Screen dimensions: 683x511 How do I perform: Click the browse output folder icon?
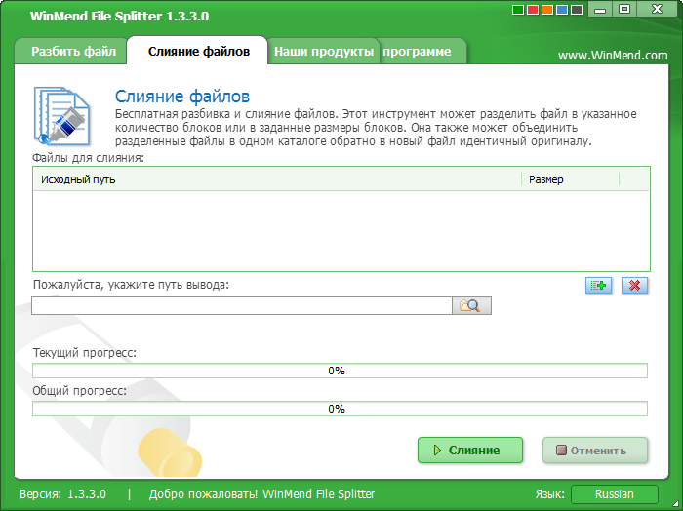click(x=471, y=305)
